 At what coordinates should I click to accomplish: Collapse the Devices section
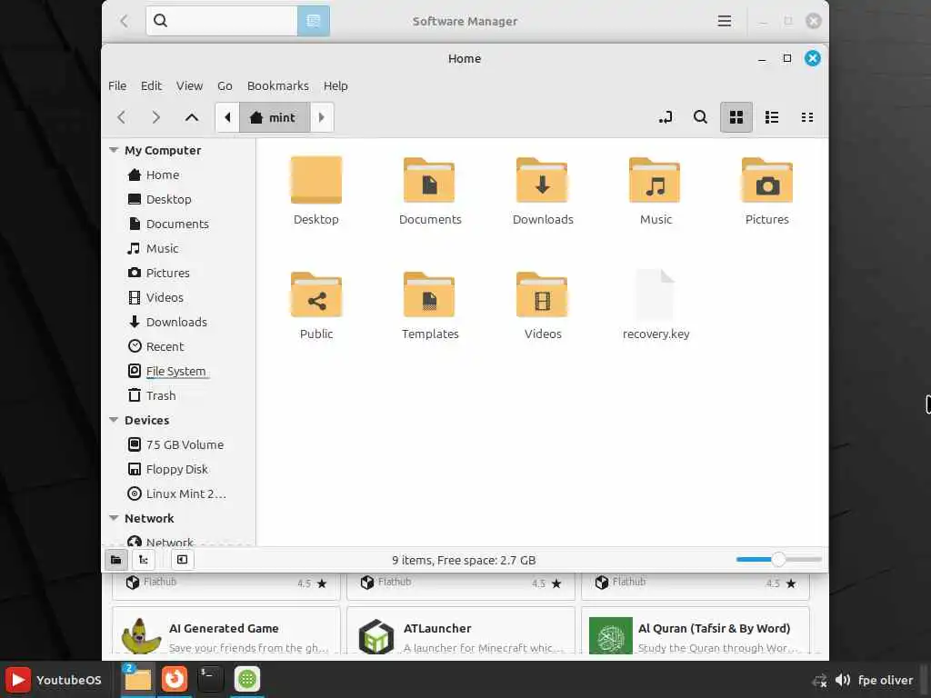click(114, 420)
